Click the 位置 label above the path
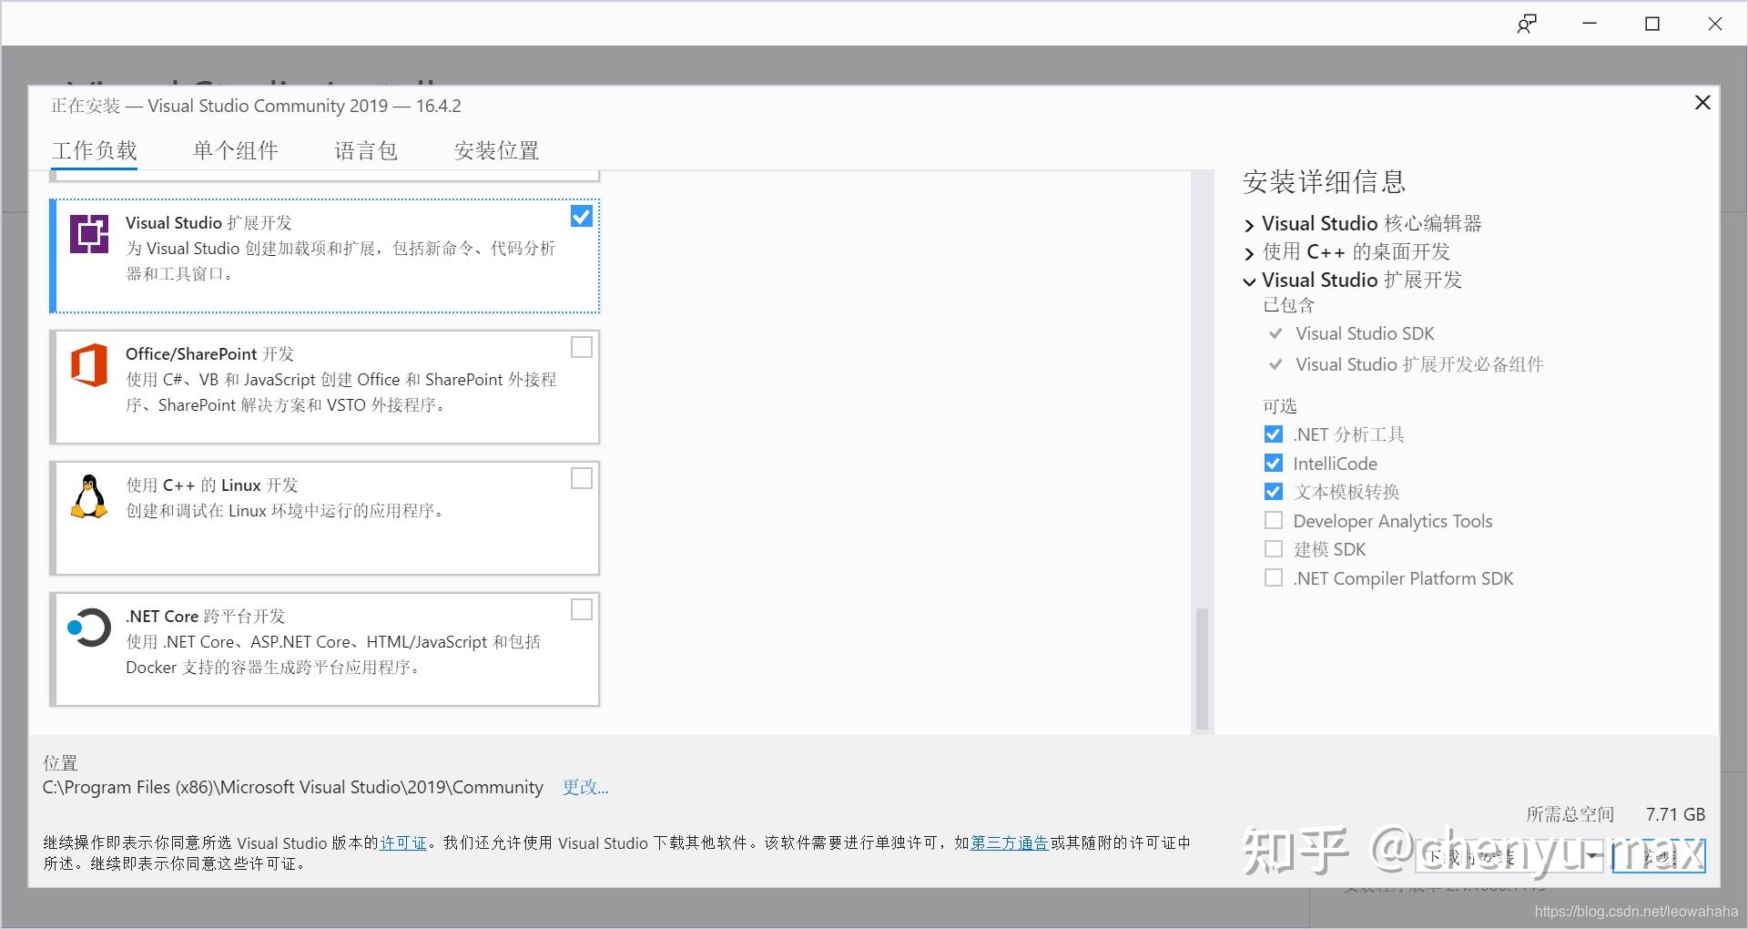The height and width of the screenshot is (929, 1748). 60,763
